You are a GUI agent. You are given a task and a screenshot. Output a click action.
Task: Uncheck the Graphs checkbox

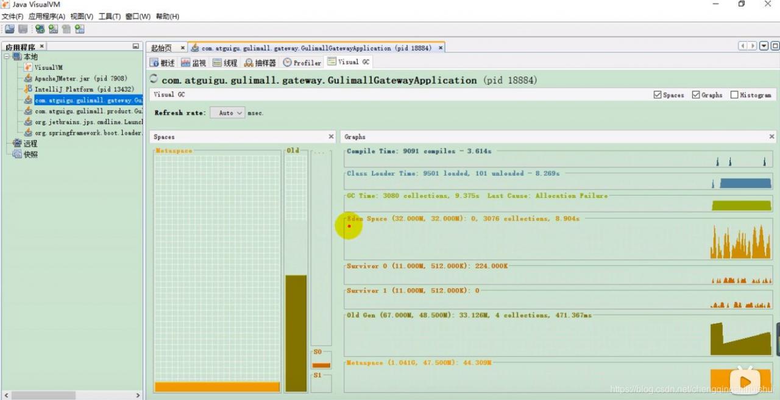pyautogui.click(x=695, y=95)
